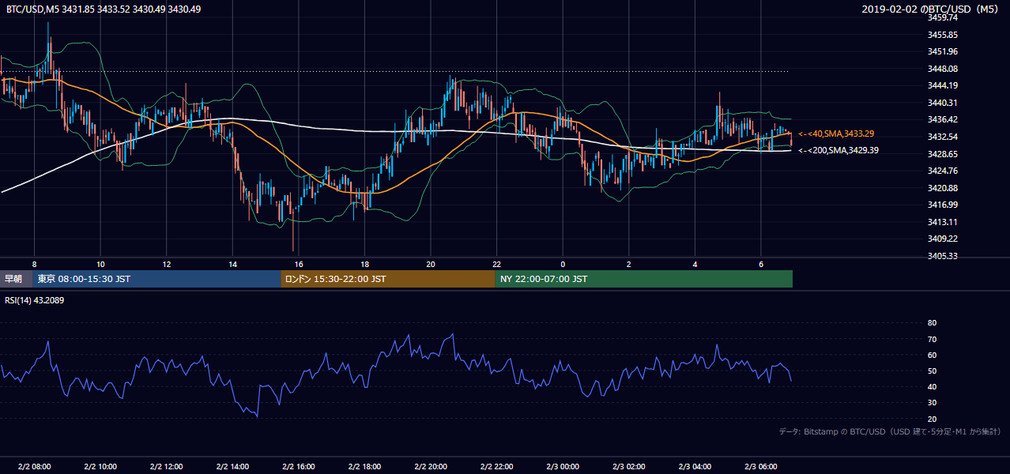The height and width of the screenshot is (474, 1010).
Task: Click the 2/2 18:00 date axis label
Action: click(x=364, y=467)
